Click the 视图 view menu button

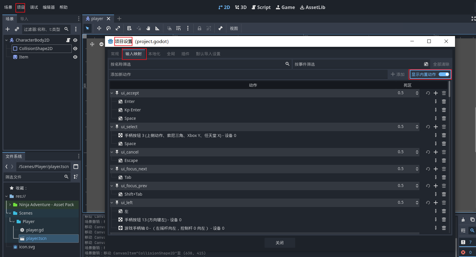(x=234, y=28)
